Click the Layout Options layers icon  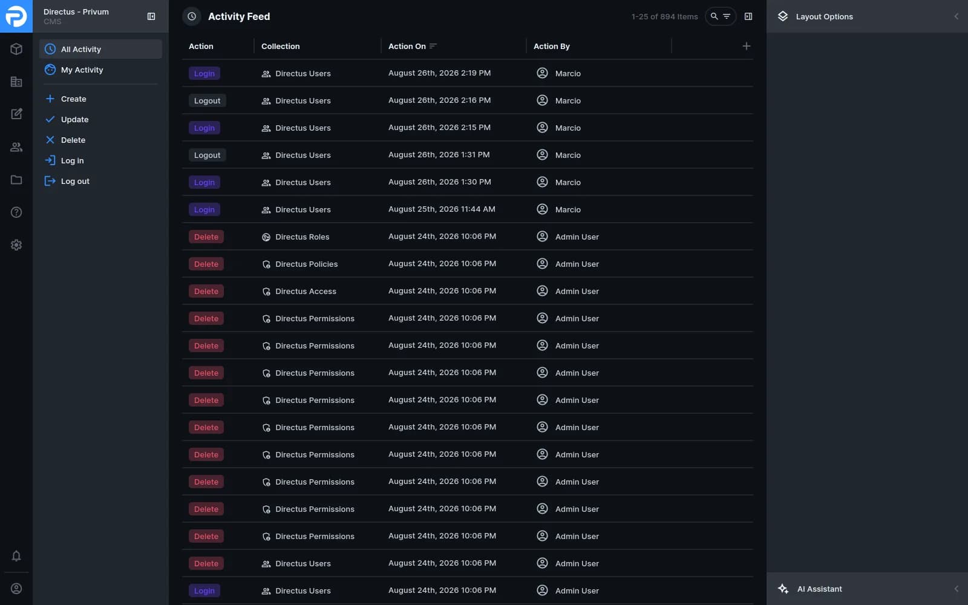click(x=783, y=16)
